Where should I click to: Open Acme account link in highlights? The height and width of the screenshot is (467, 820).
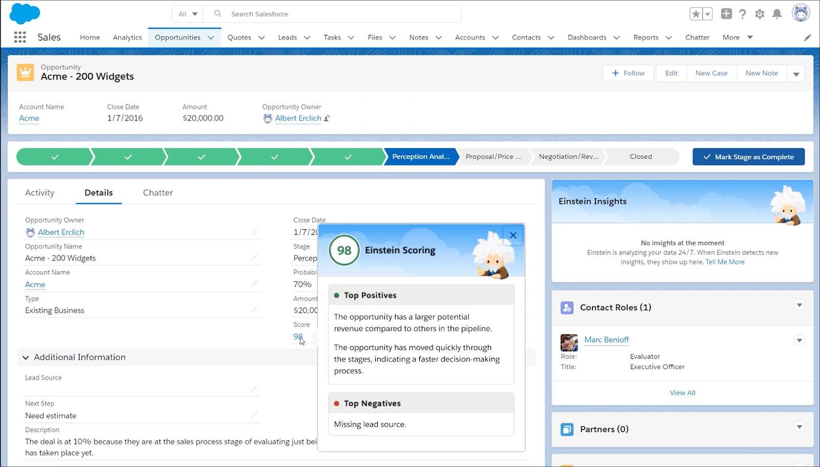coord(29,118)
